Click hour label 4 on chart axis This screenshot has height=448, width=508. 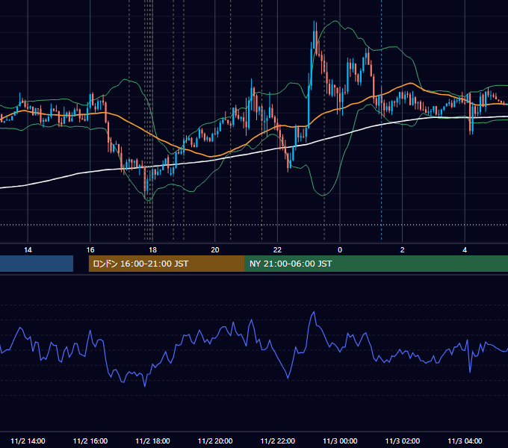click(x=465, y=250)
